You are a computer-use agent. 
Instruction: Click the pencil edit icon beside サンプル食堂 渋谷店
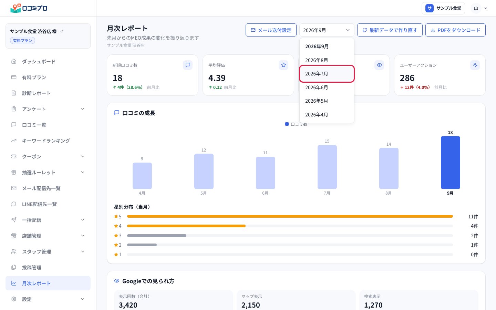coord(62,31)
